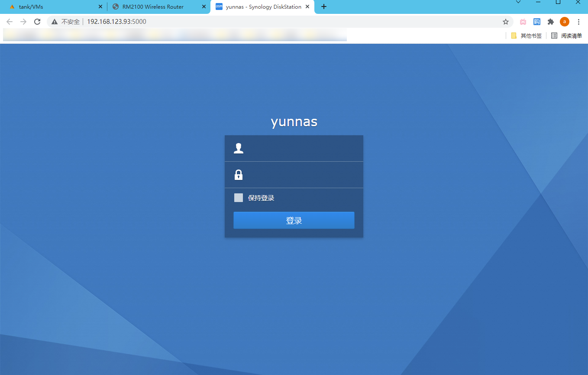Maximize the browser window
The image size is (588, 375).
click(558, 3)
